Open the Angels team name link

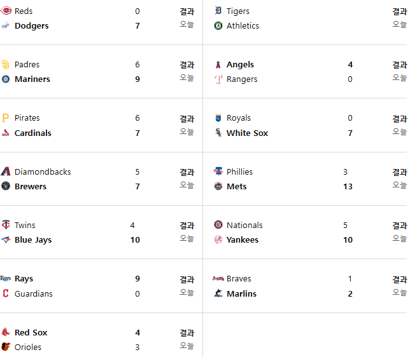tap(240, 65)
